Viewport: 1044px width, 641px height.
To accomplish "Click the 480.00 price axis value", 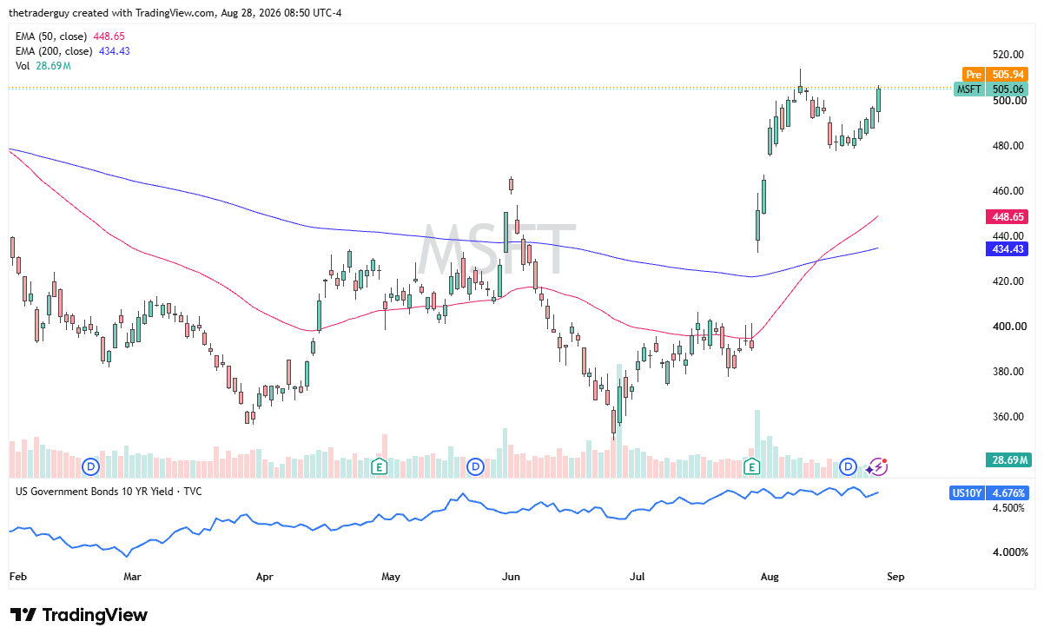I will click(1009, 146).
